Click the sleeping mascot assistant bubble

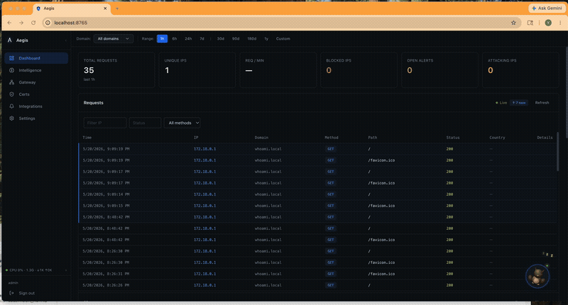(537, 276)
